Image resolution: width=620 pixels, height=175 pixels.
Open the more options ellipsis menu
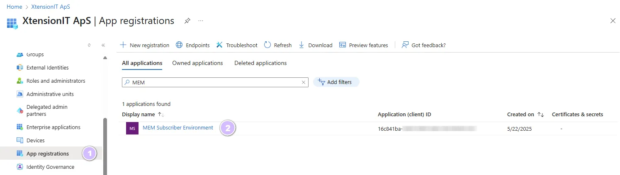click(201, 21)
